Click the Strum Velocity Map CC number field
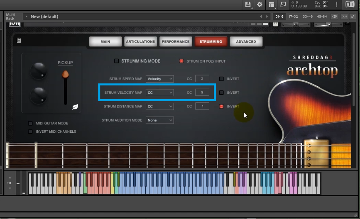360x219 pixels. click(x=202, y=92)
